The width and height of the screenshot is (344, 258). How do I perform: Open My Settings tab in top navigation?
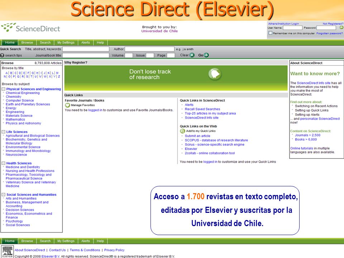coord(66,43)
